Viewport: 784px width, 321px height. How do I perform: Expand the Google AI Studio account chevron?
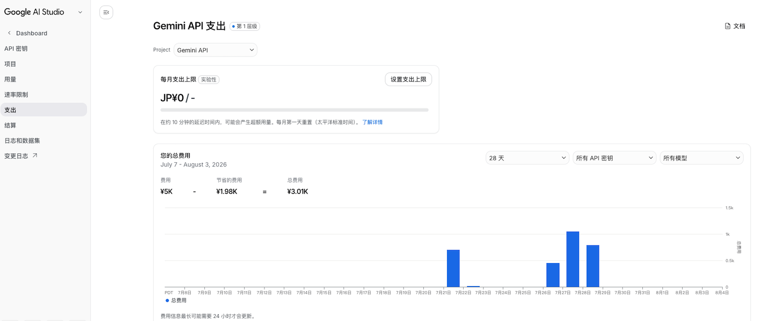(x=80, y=12)
